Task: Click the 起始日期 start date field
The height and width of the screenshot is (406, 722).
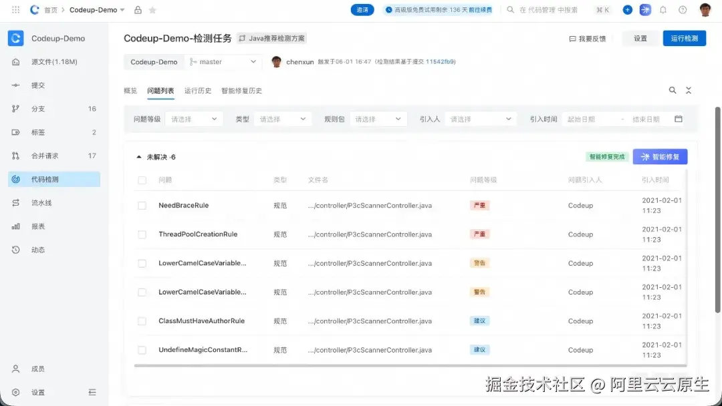Action: [581, 119]
